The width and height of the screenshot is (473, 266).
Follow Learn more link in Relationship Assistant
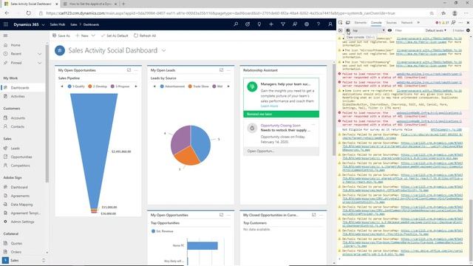[269, 106]
